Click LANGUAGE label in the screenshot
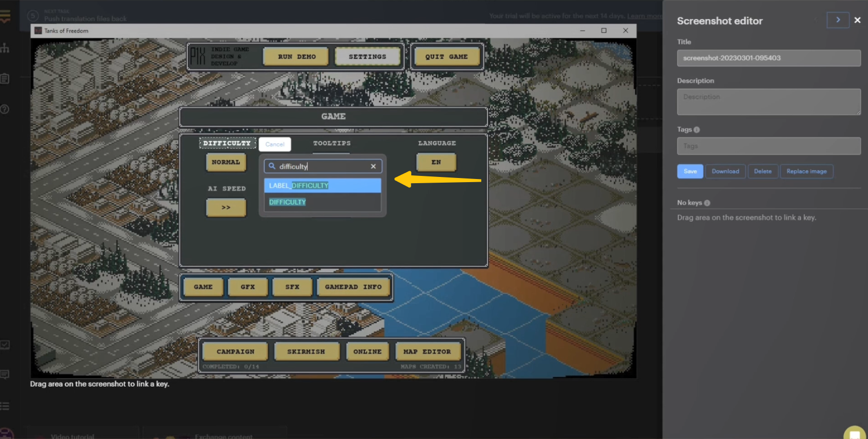The width and height of the screenshot is (868, 439). 437,143
